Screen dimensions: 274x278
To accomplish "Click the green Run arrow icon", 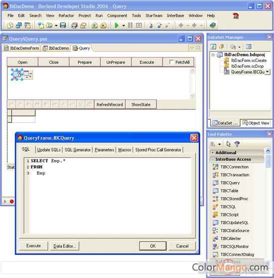I will pos(117,25).
